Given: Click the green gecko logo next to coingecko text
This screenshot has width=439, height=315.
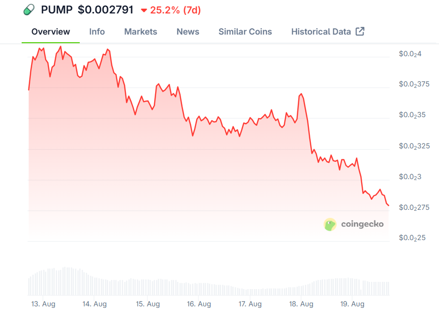Looking at the screenshot, I should [330, 224].
